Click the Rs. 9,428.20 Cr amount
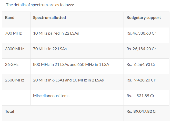 coord(141,80)
